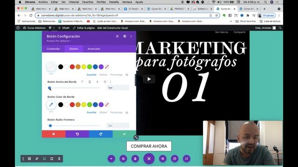
Task: Snap the Botón Configuración panel to sidebar
Action: 125,36
